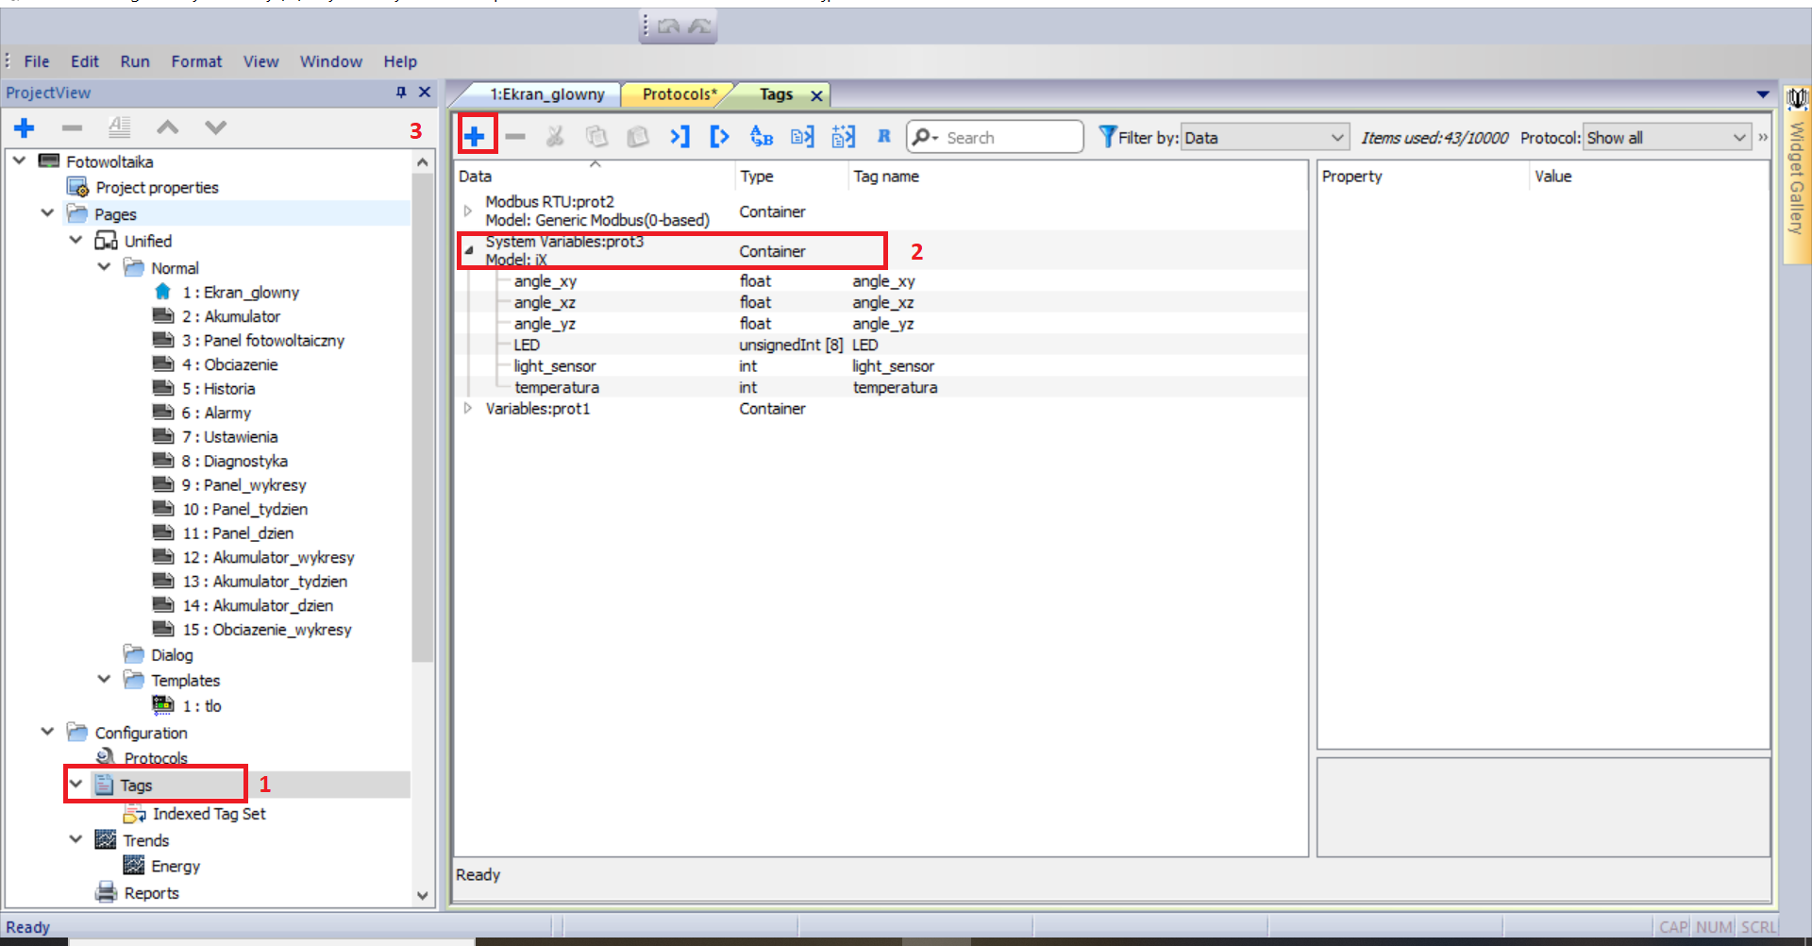The height and width of the screenshot is (946, 1812).
Task: Select the temperatura tag row
Action: tap(881, 388)
